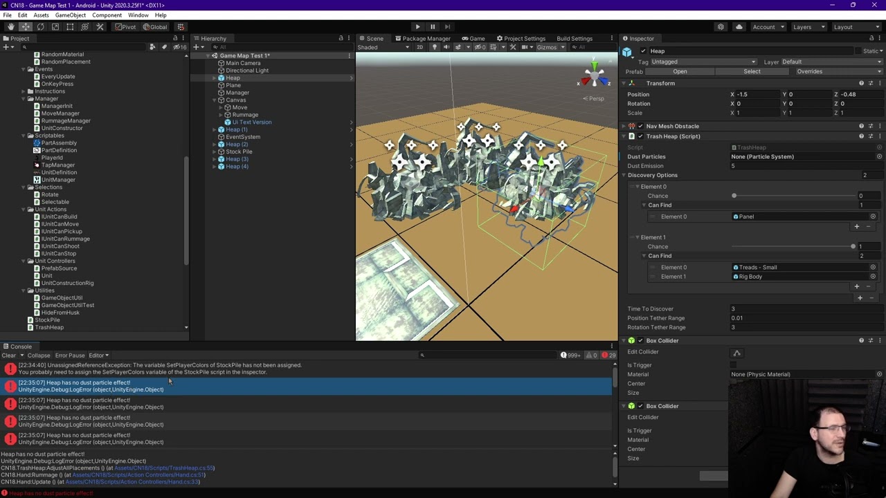The image size is (886, 498).
Task: Select the Scale tool in toolbar
Action: 55,27
